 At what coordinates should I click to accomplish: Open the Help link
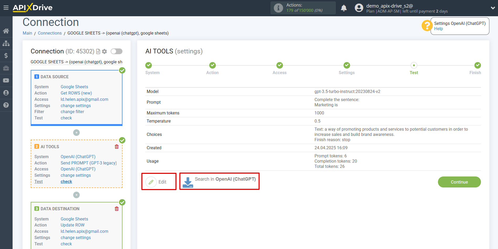point(438,29)
